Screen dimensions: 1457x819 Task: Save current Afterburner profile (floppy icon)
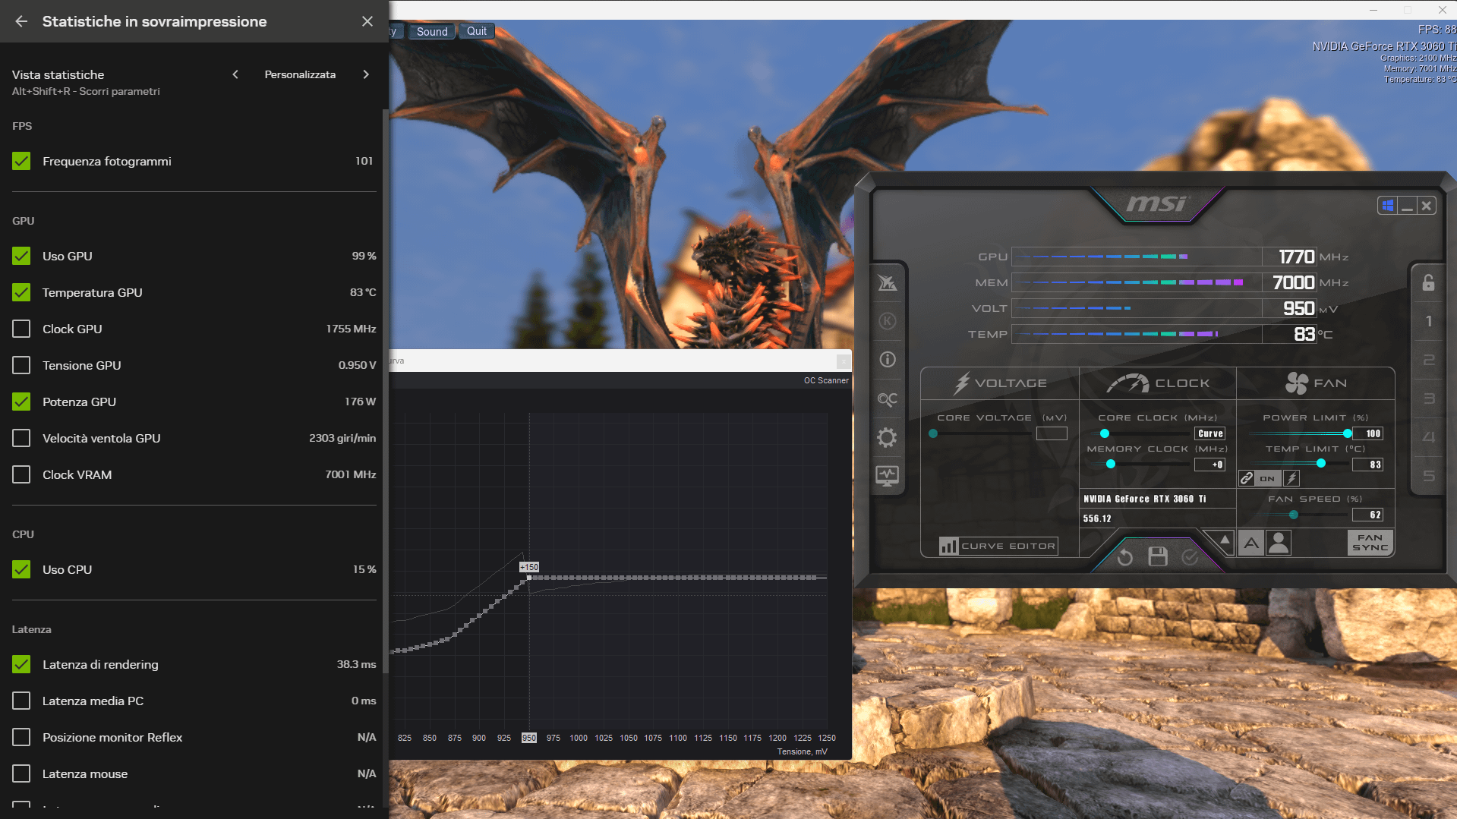point(1158,557)
